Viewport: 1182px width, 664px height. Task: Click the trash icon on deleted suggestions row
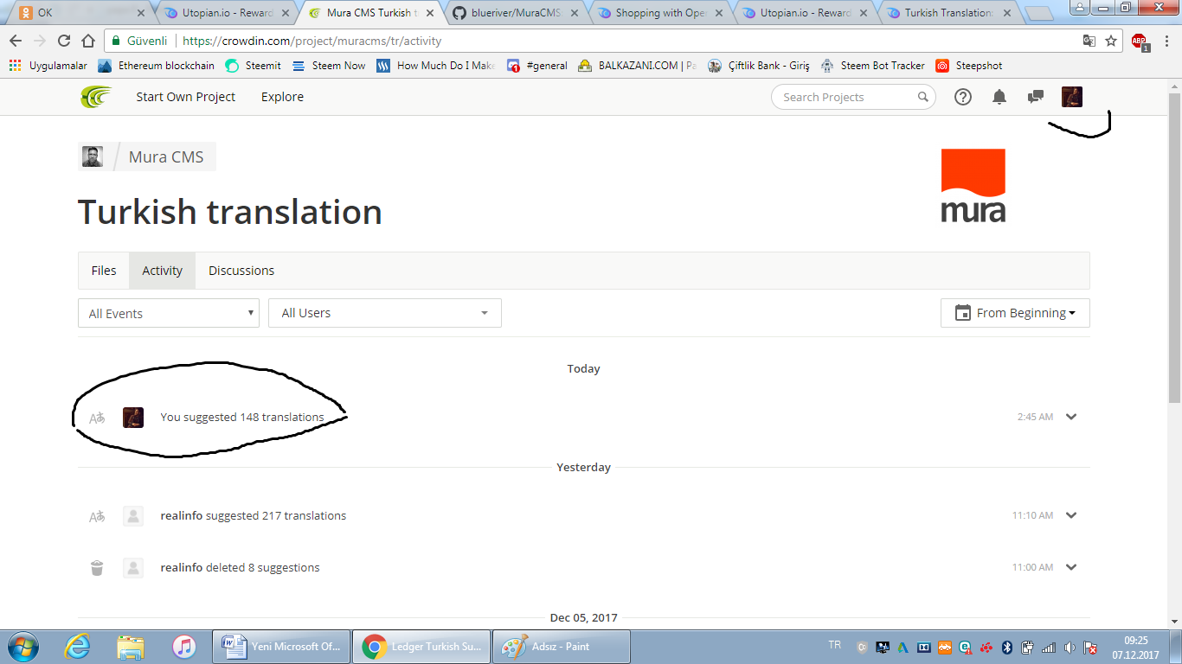pyautogui.click(x=97, y=568)
